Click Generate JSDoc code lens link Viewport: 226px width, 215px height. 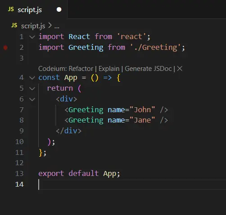coord(148,69)
